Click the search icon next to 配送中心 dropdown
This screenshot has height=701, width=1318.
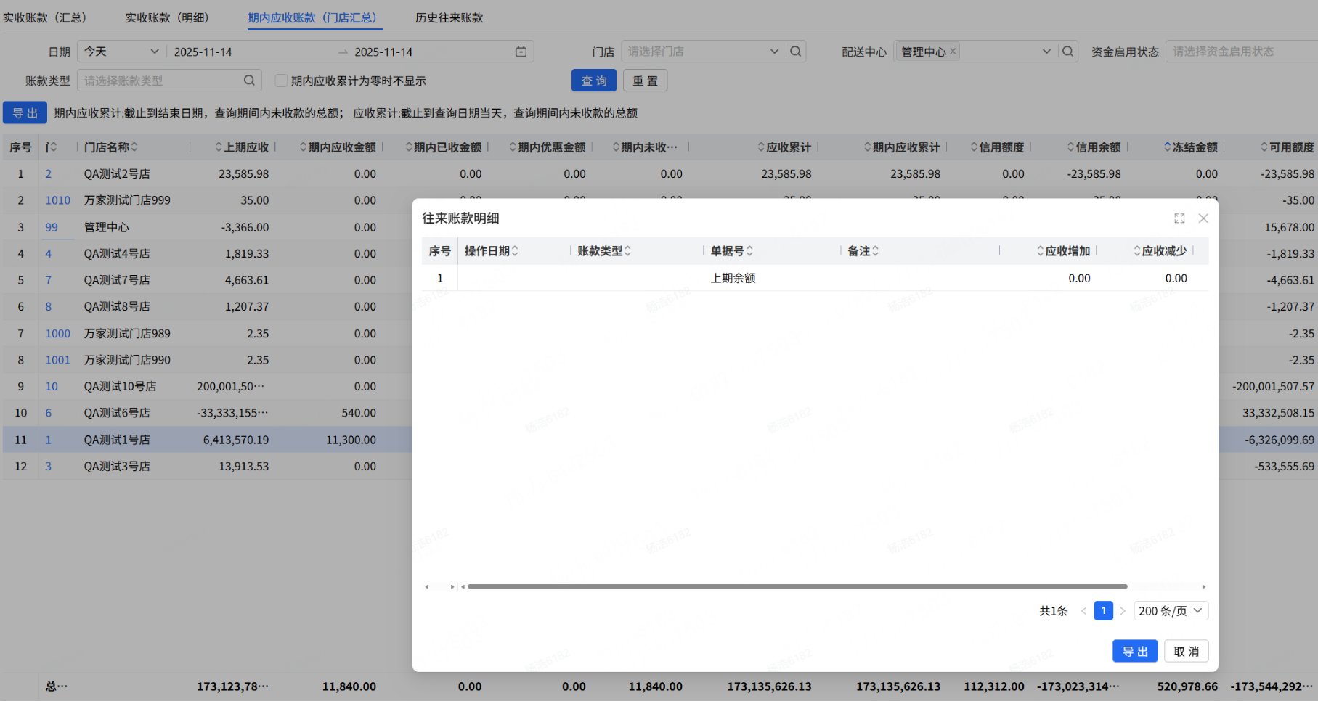(1067, 52)
